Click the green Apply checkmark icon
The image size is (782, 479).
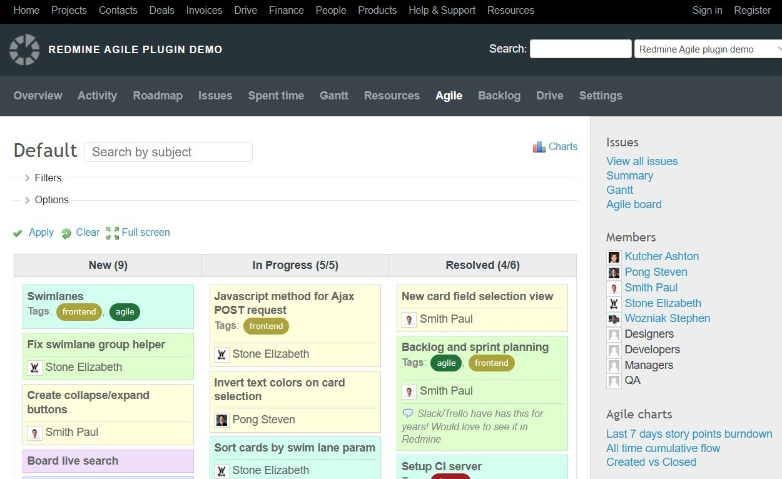[x=18, y=233]
